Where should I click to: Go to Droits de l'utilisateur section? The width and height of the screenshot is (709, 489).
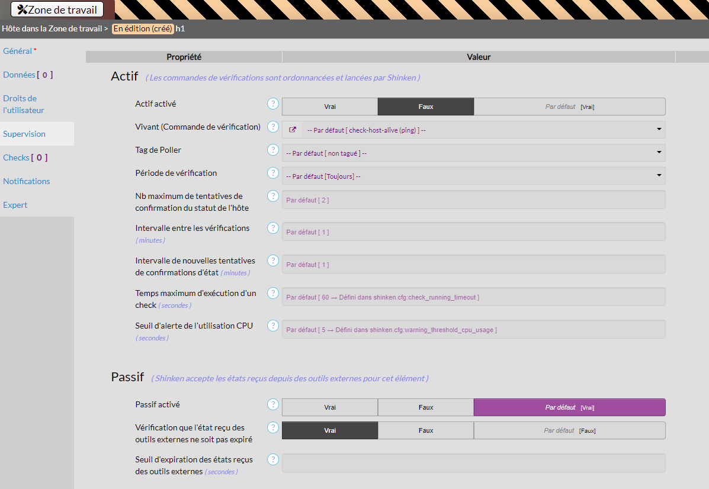(x=24, y=104)
